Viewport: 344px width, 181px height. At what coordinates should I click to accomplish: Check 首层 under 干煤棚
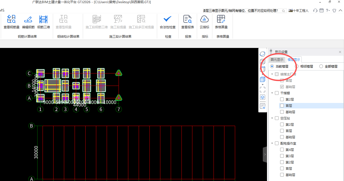282,106
